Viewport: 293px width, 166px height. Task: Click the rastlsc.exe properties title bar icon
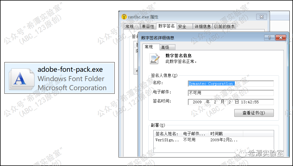(124, 17)
